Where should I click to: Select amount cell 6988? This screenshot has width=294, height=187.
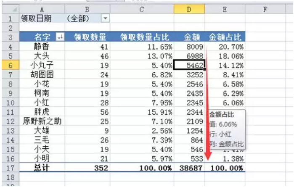(189, 56)
